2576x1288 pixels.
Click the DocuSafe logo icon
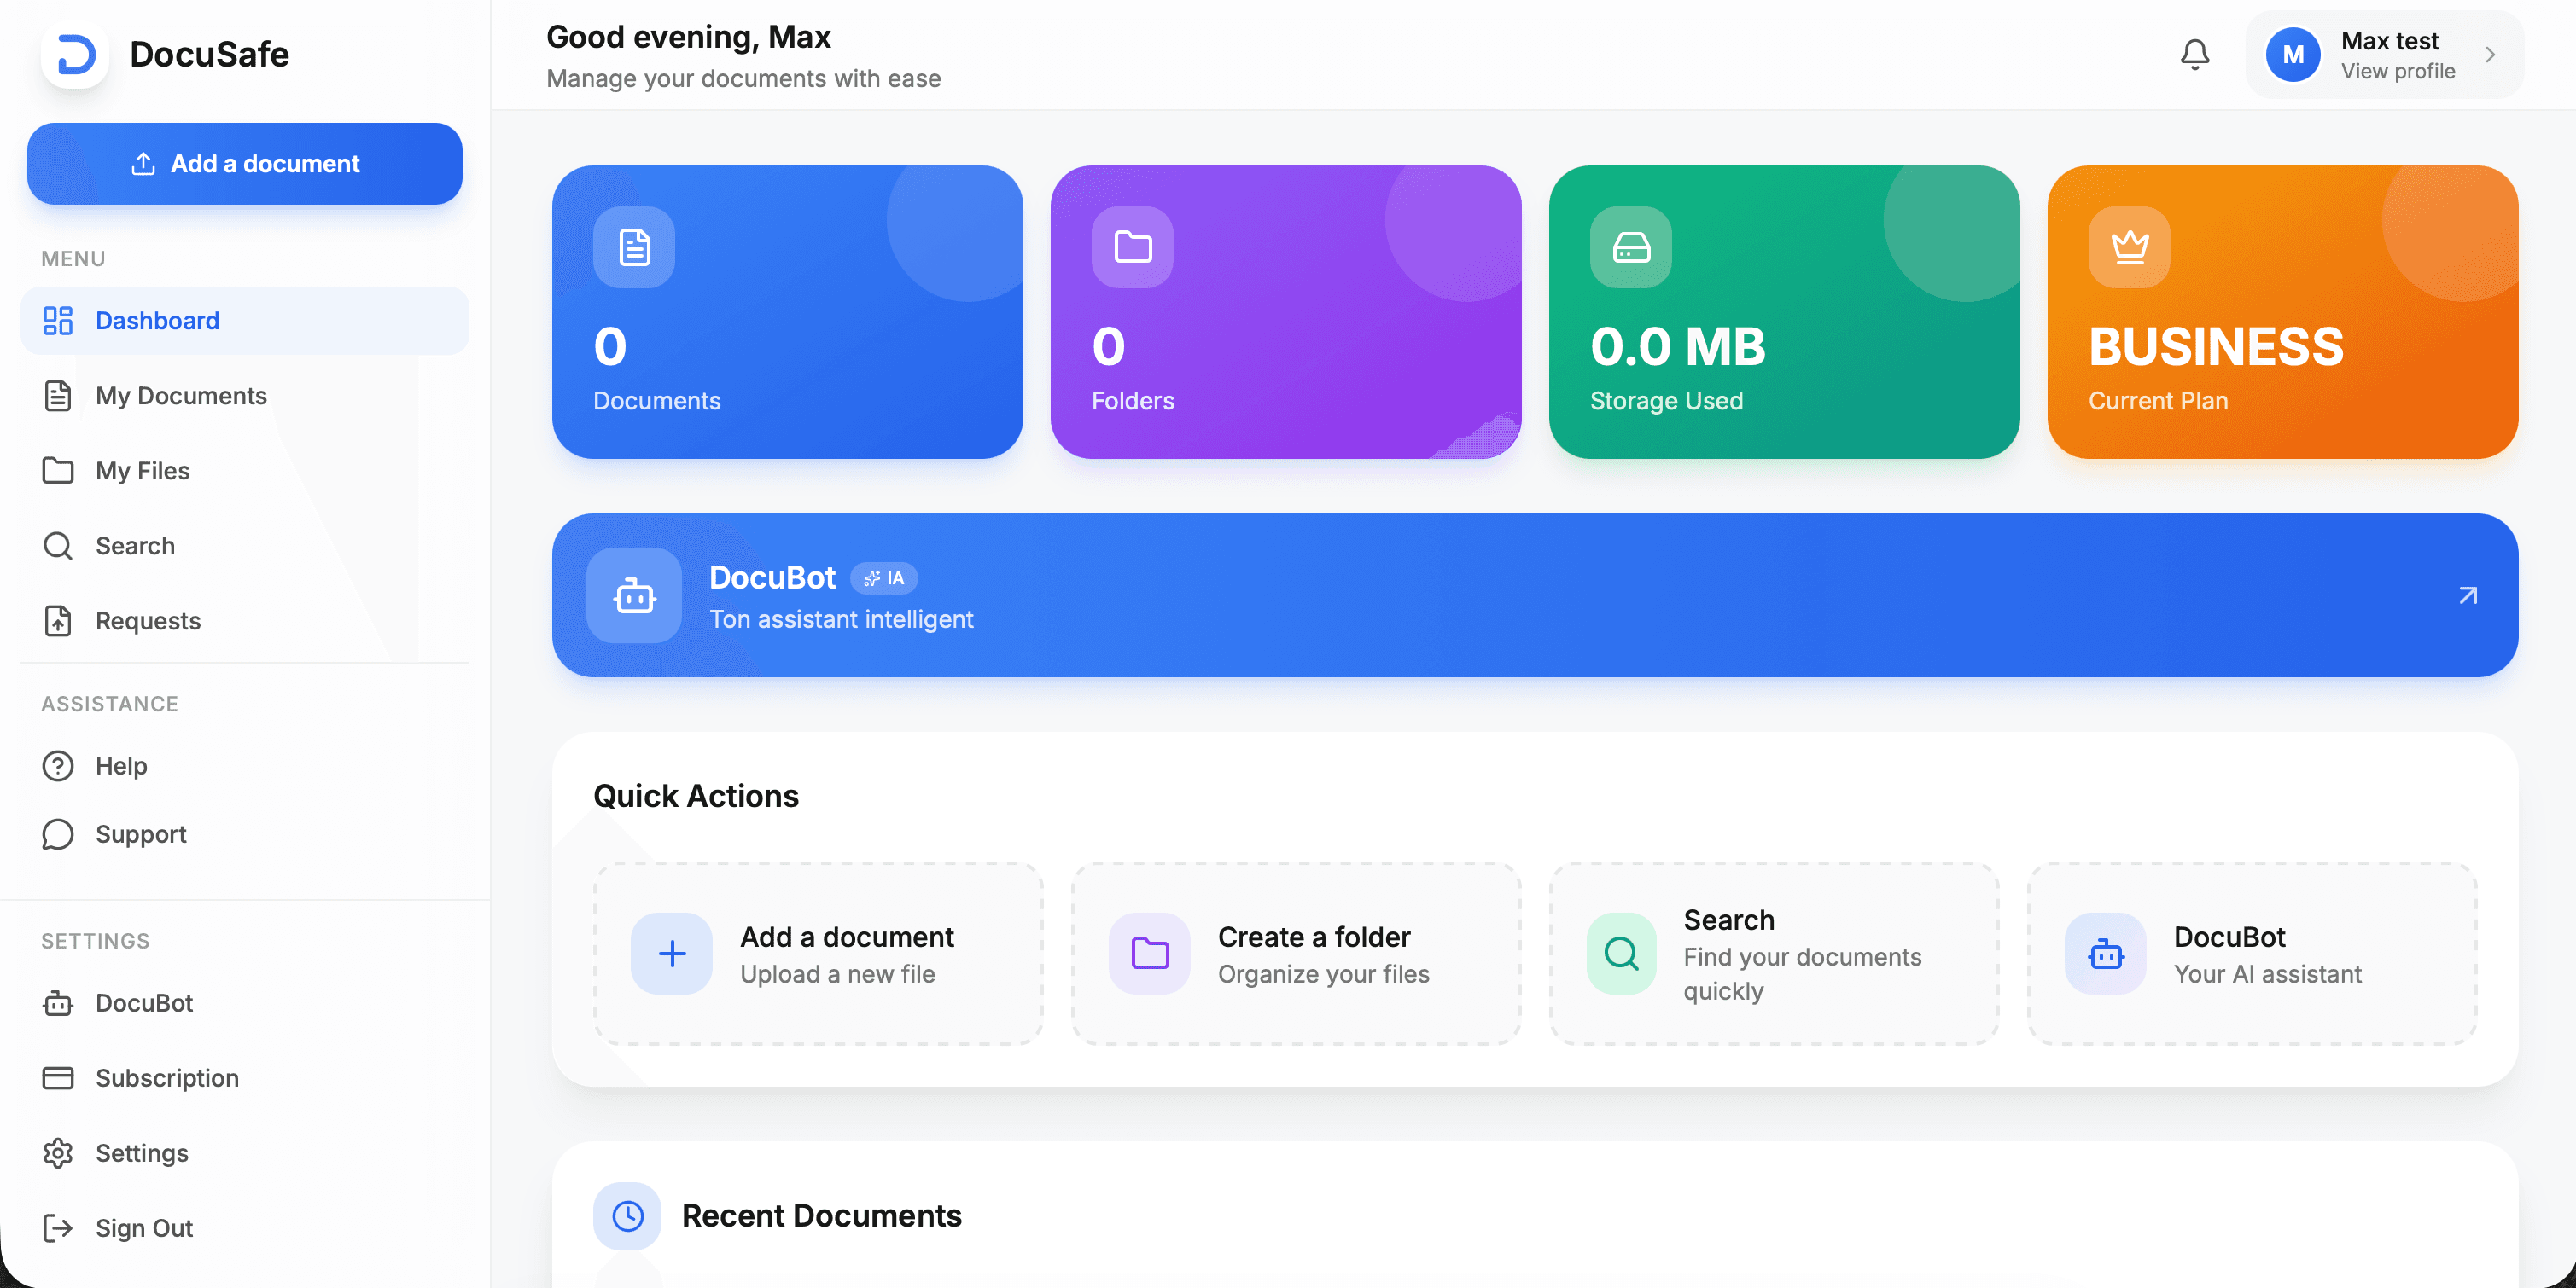click(75, 54)
